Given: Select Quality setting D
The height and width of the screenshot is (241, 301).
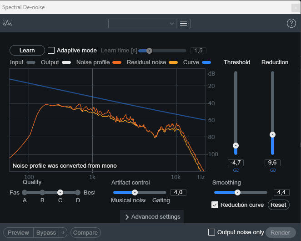Looking at the screenshot, I should point(78,192).
